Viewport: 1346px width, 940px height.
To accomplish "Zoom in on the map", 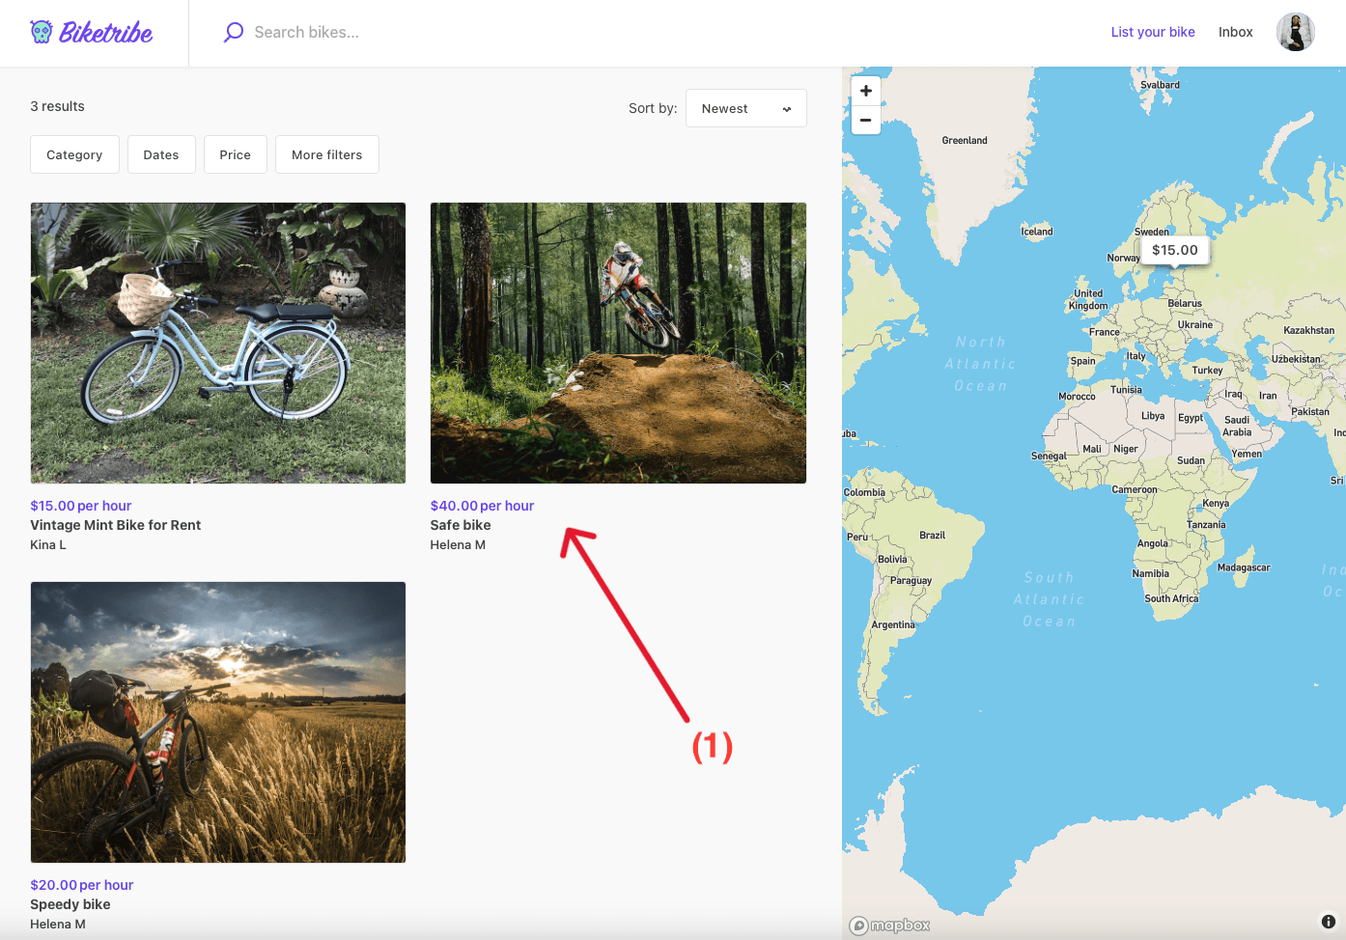I will [865, 91].
